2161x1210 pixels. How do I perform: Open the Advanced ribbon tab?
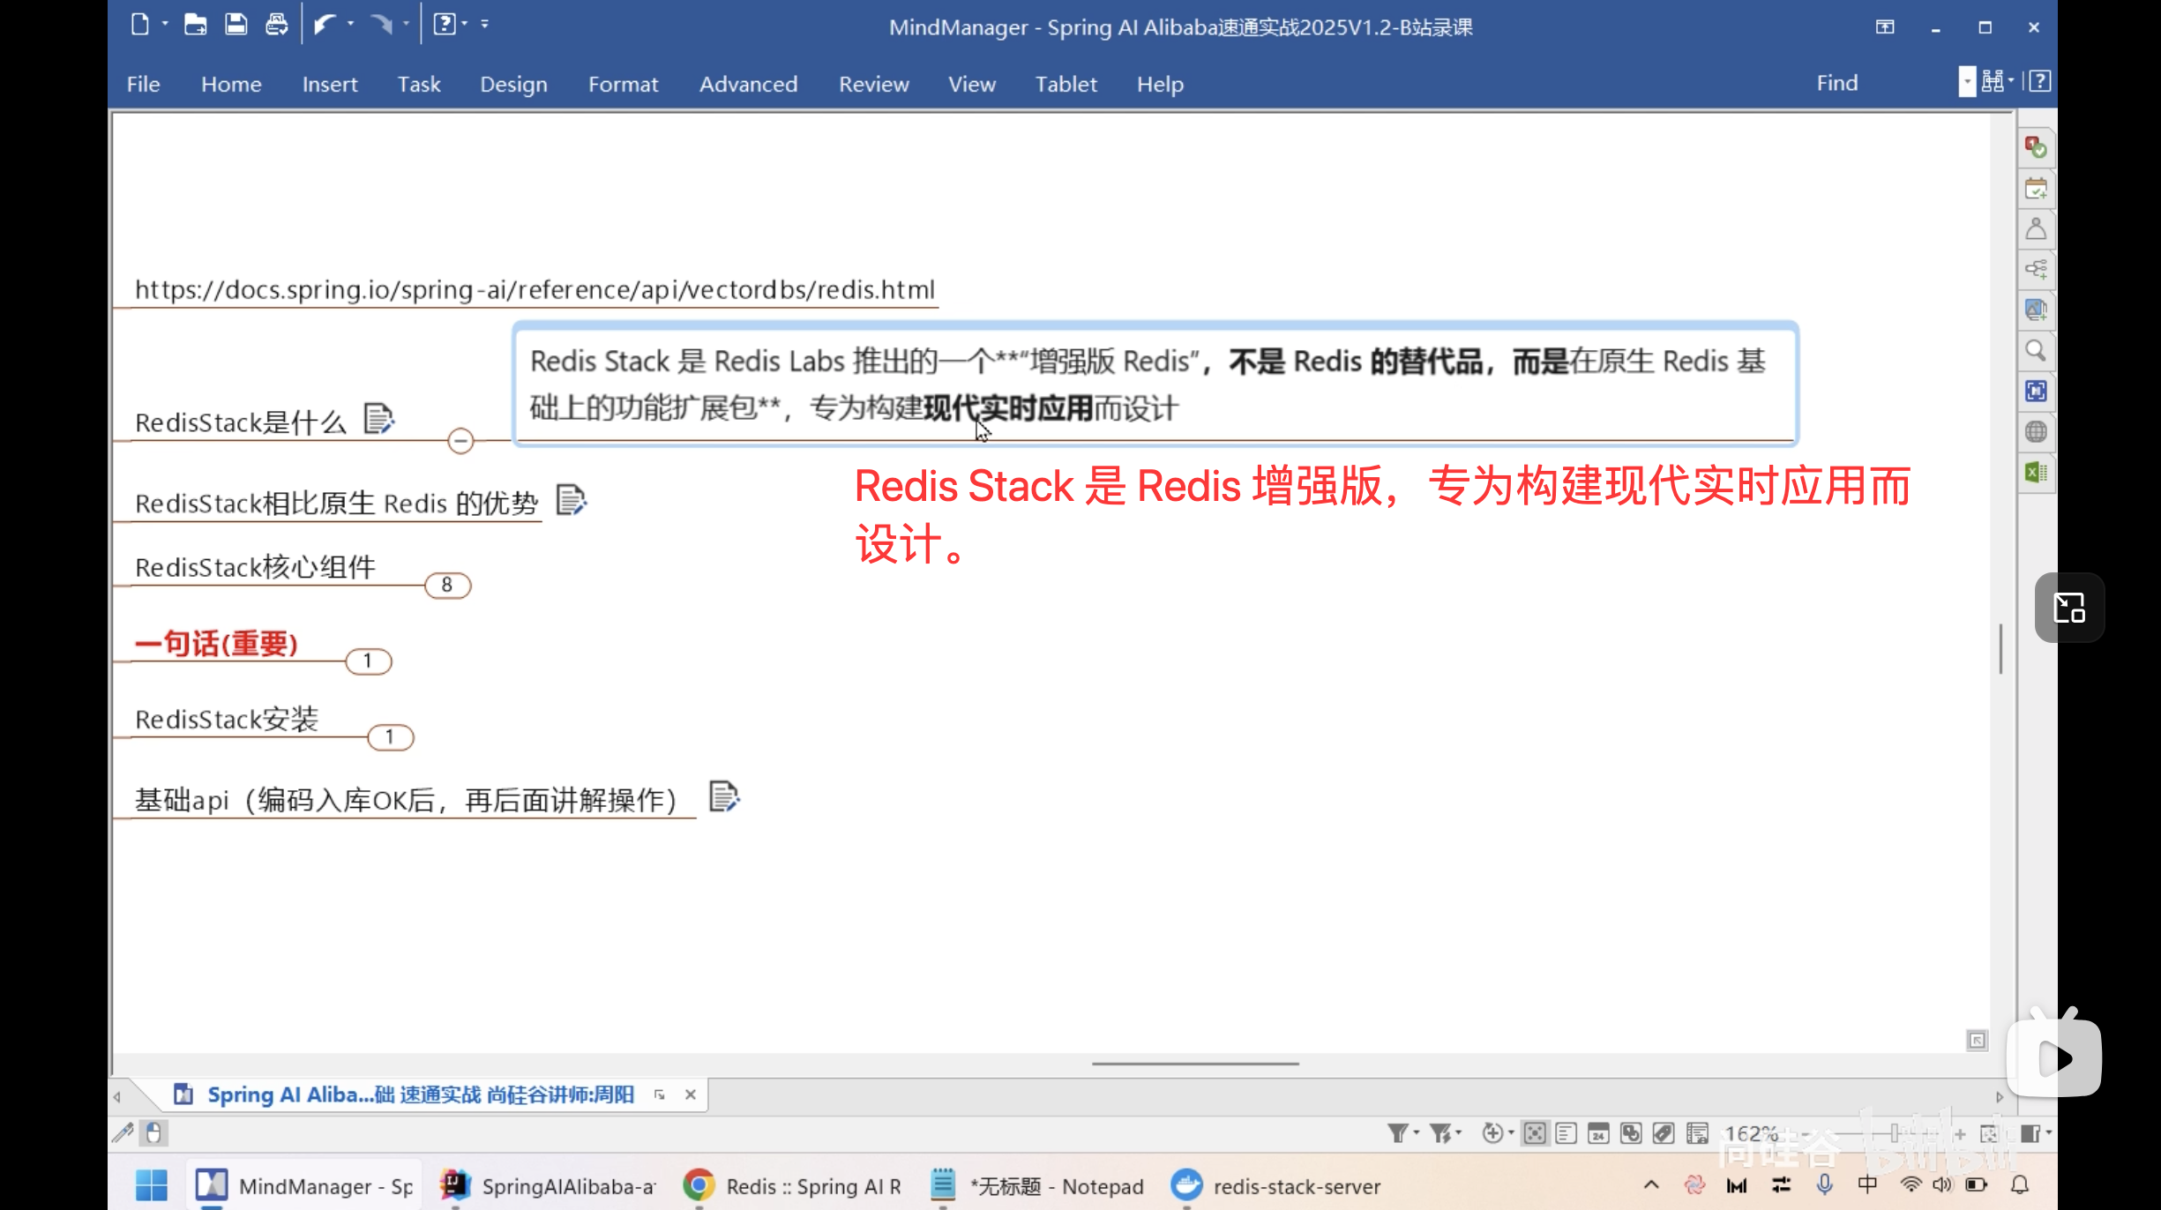pos(748,84)
